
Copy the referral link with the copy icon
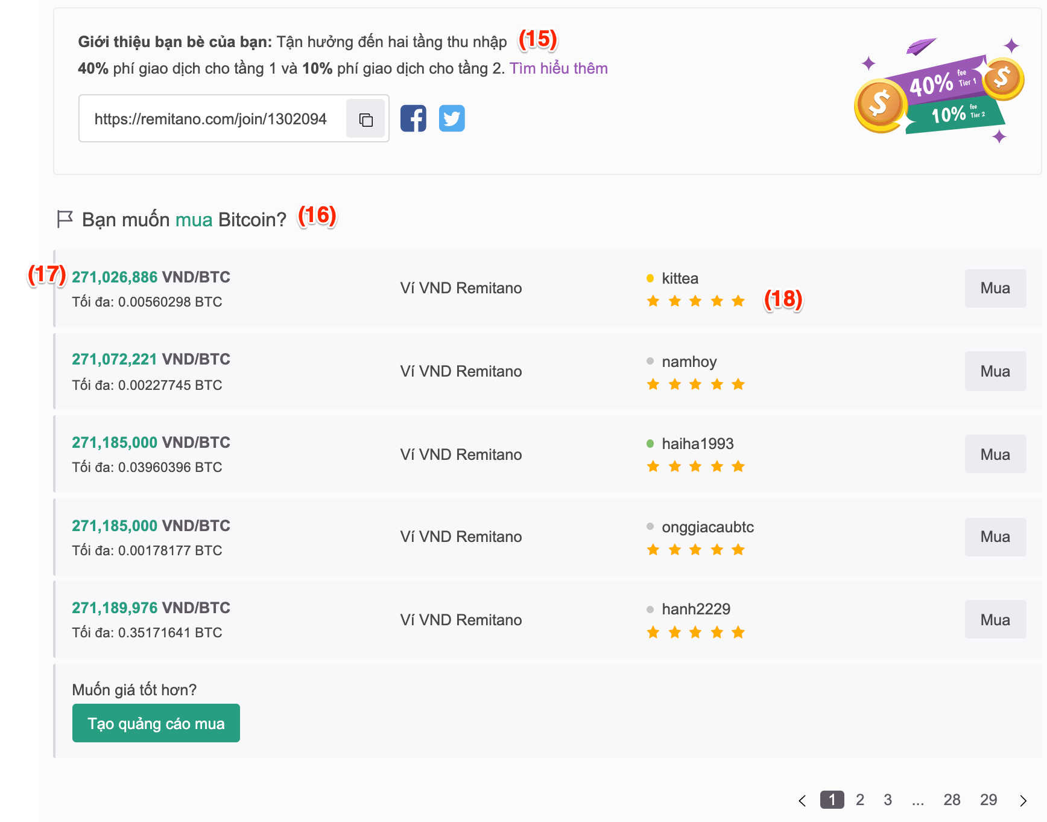point(365,119)
